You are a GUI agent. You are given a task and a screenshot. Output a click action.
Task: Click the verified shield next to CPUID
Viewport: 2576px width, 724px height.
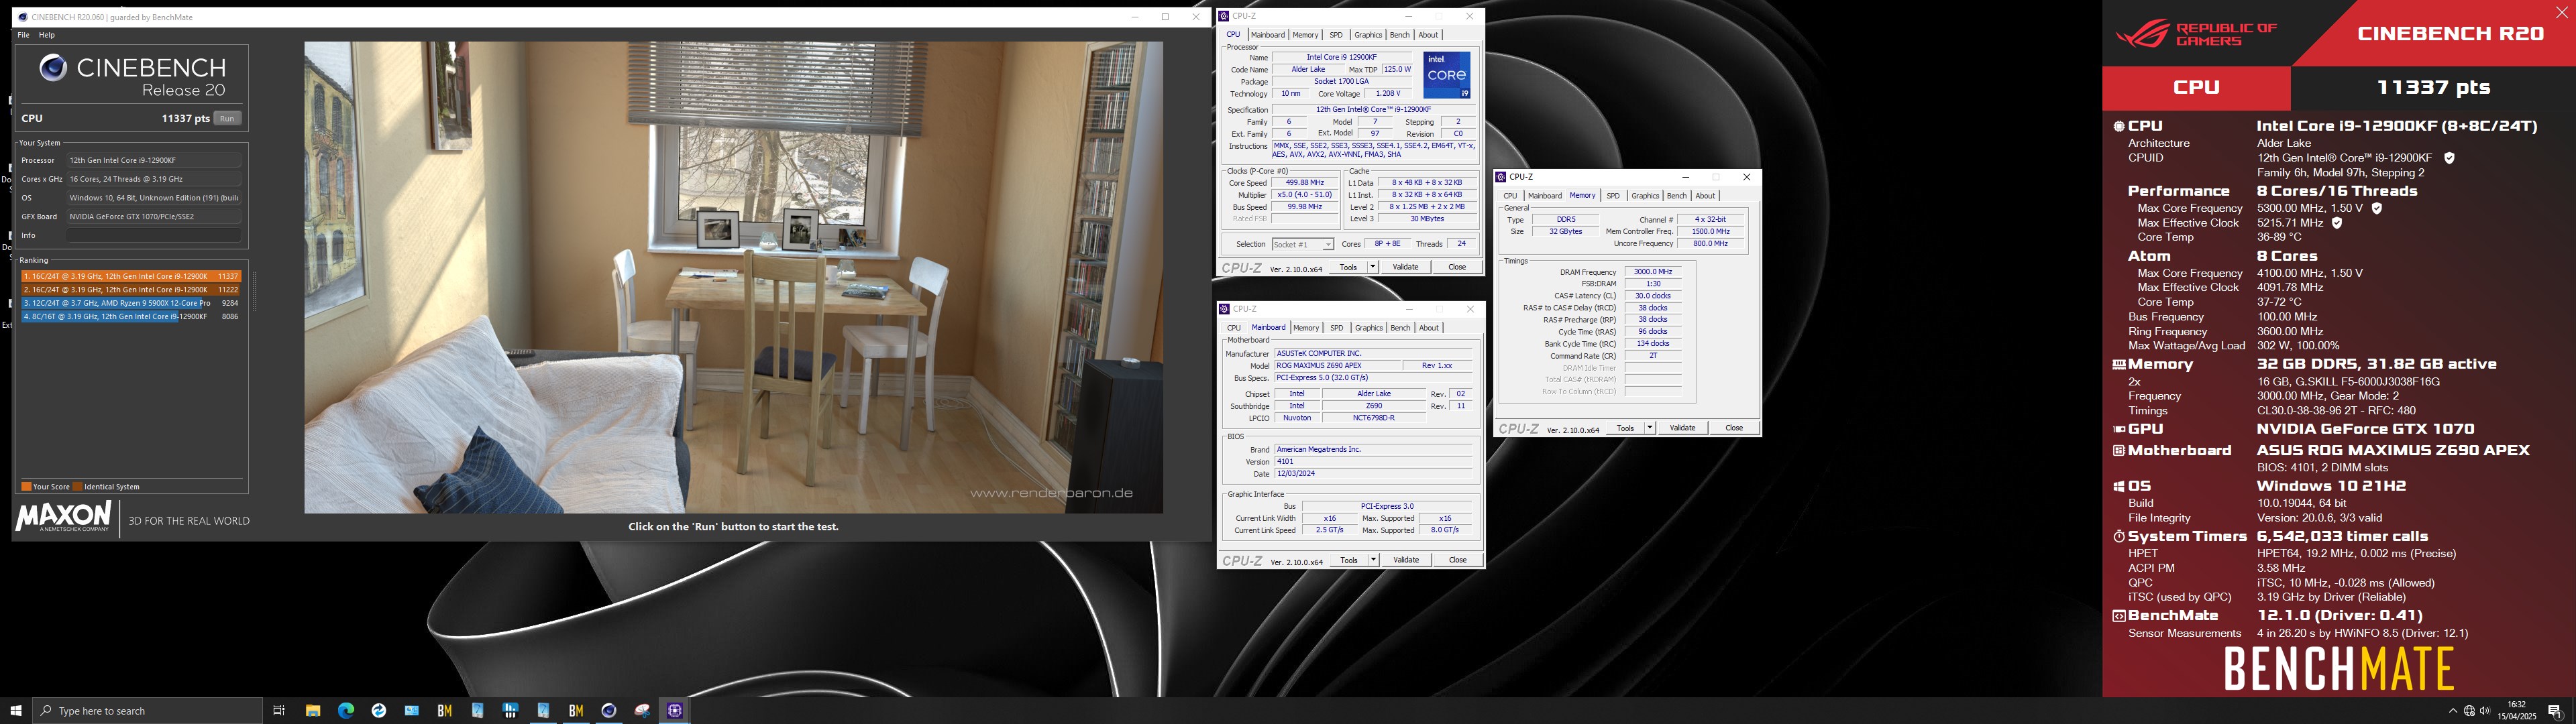[x=2449, y=158]
